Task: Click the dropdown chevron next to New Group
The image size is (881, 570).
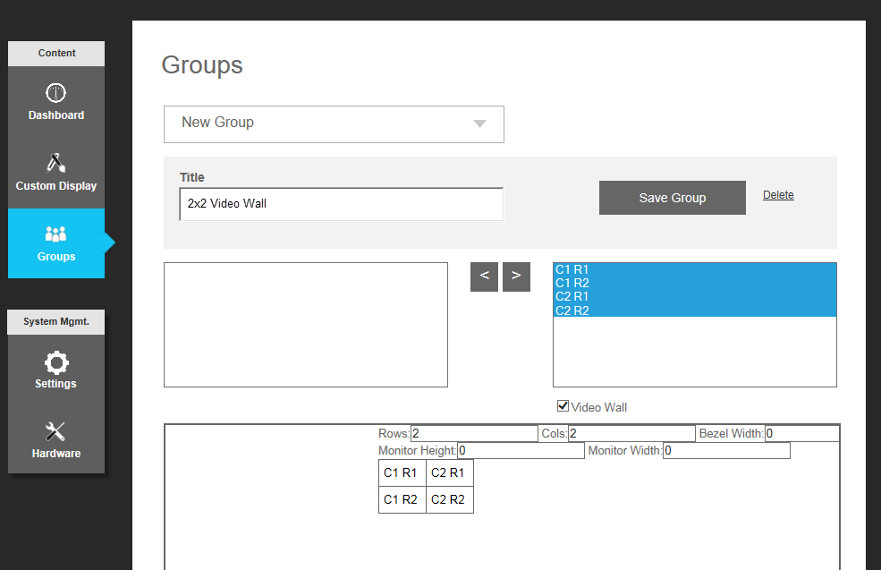Action: [x=479, y=123]
